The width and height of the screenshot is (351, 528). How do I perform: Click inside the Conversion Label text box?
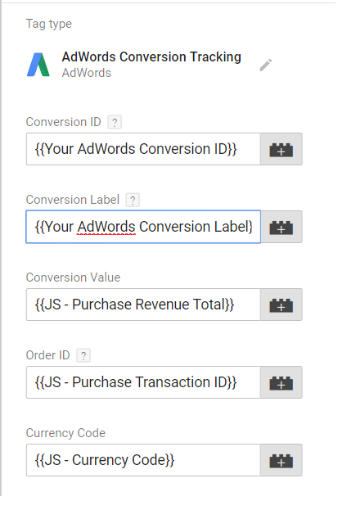(x=143, y=227)
